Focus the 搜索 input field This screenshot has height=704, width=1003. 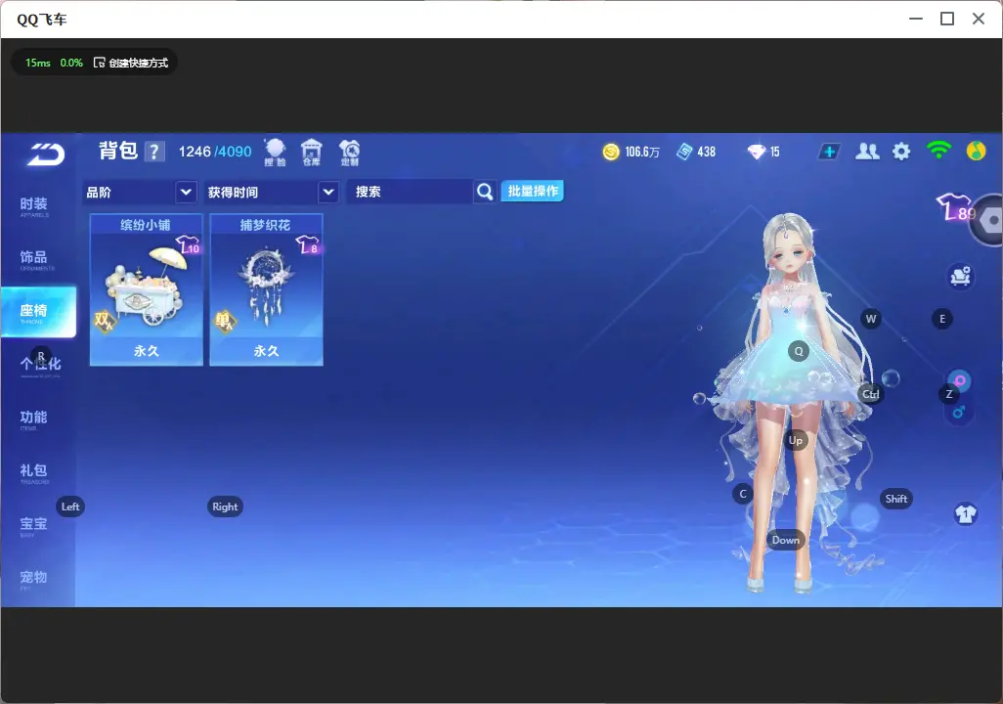410,192
